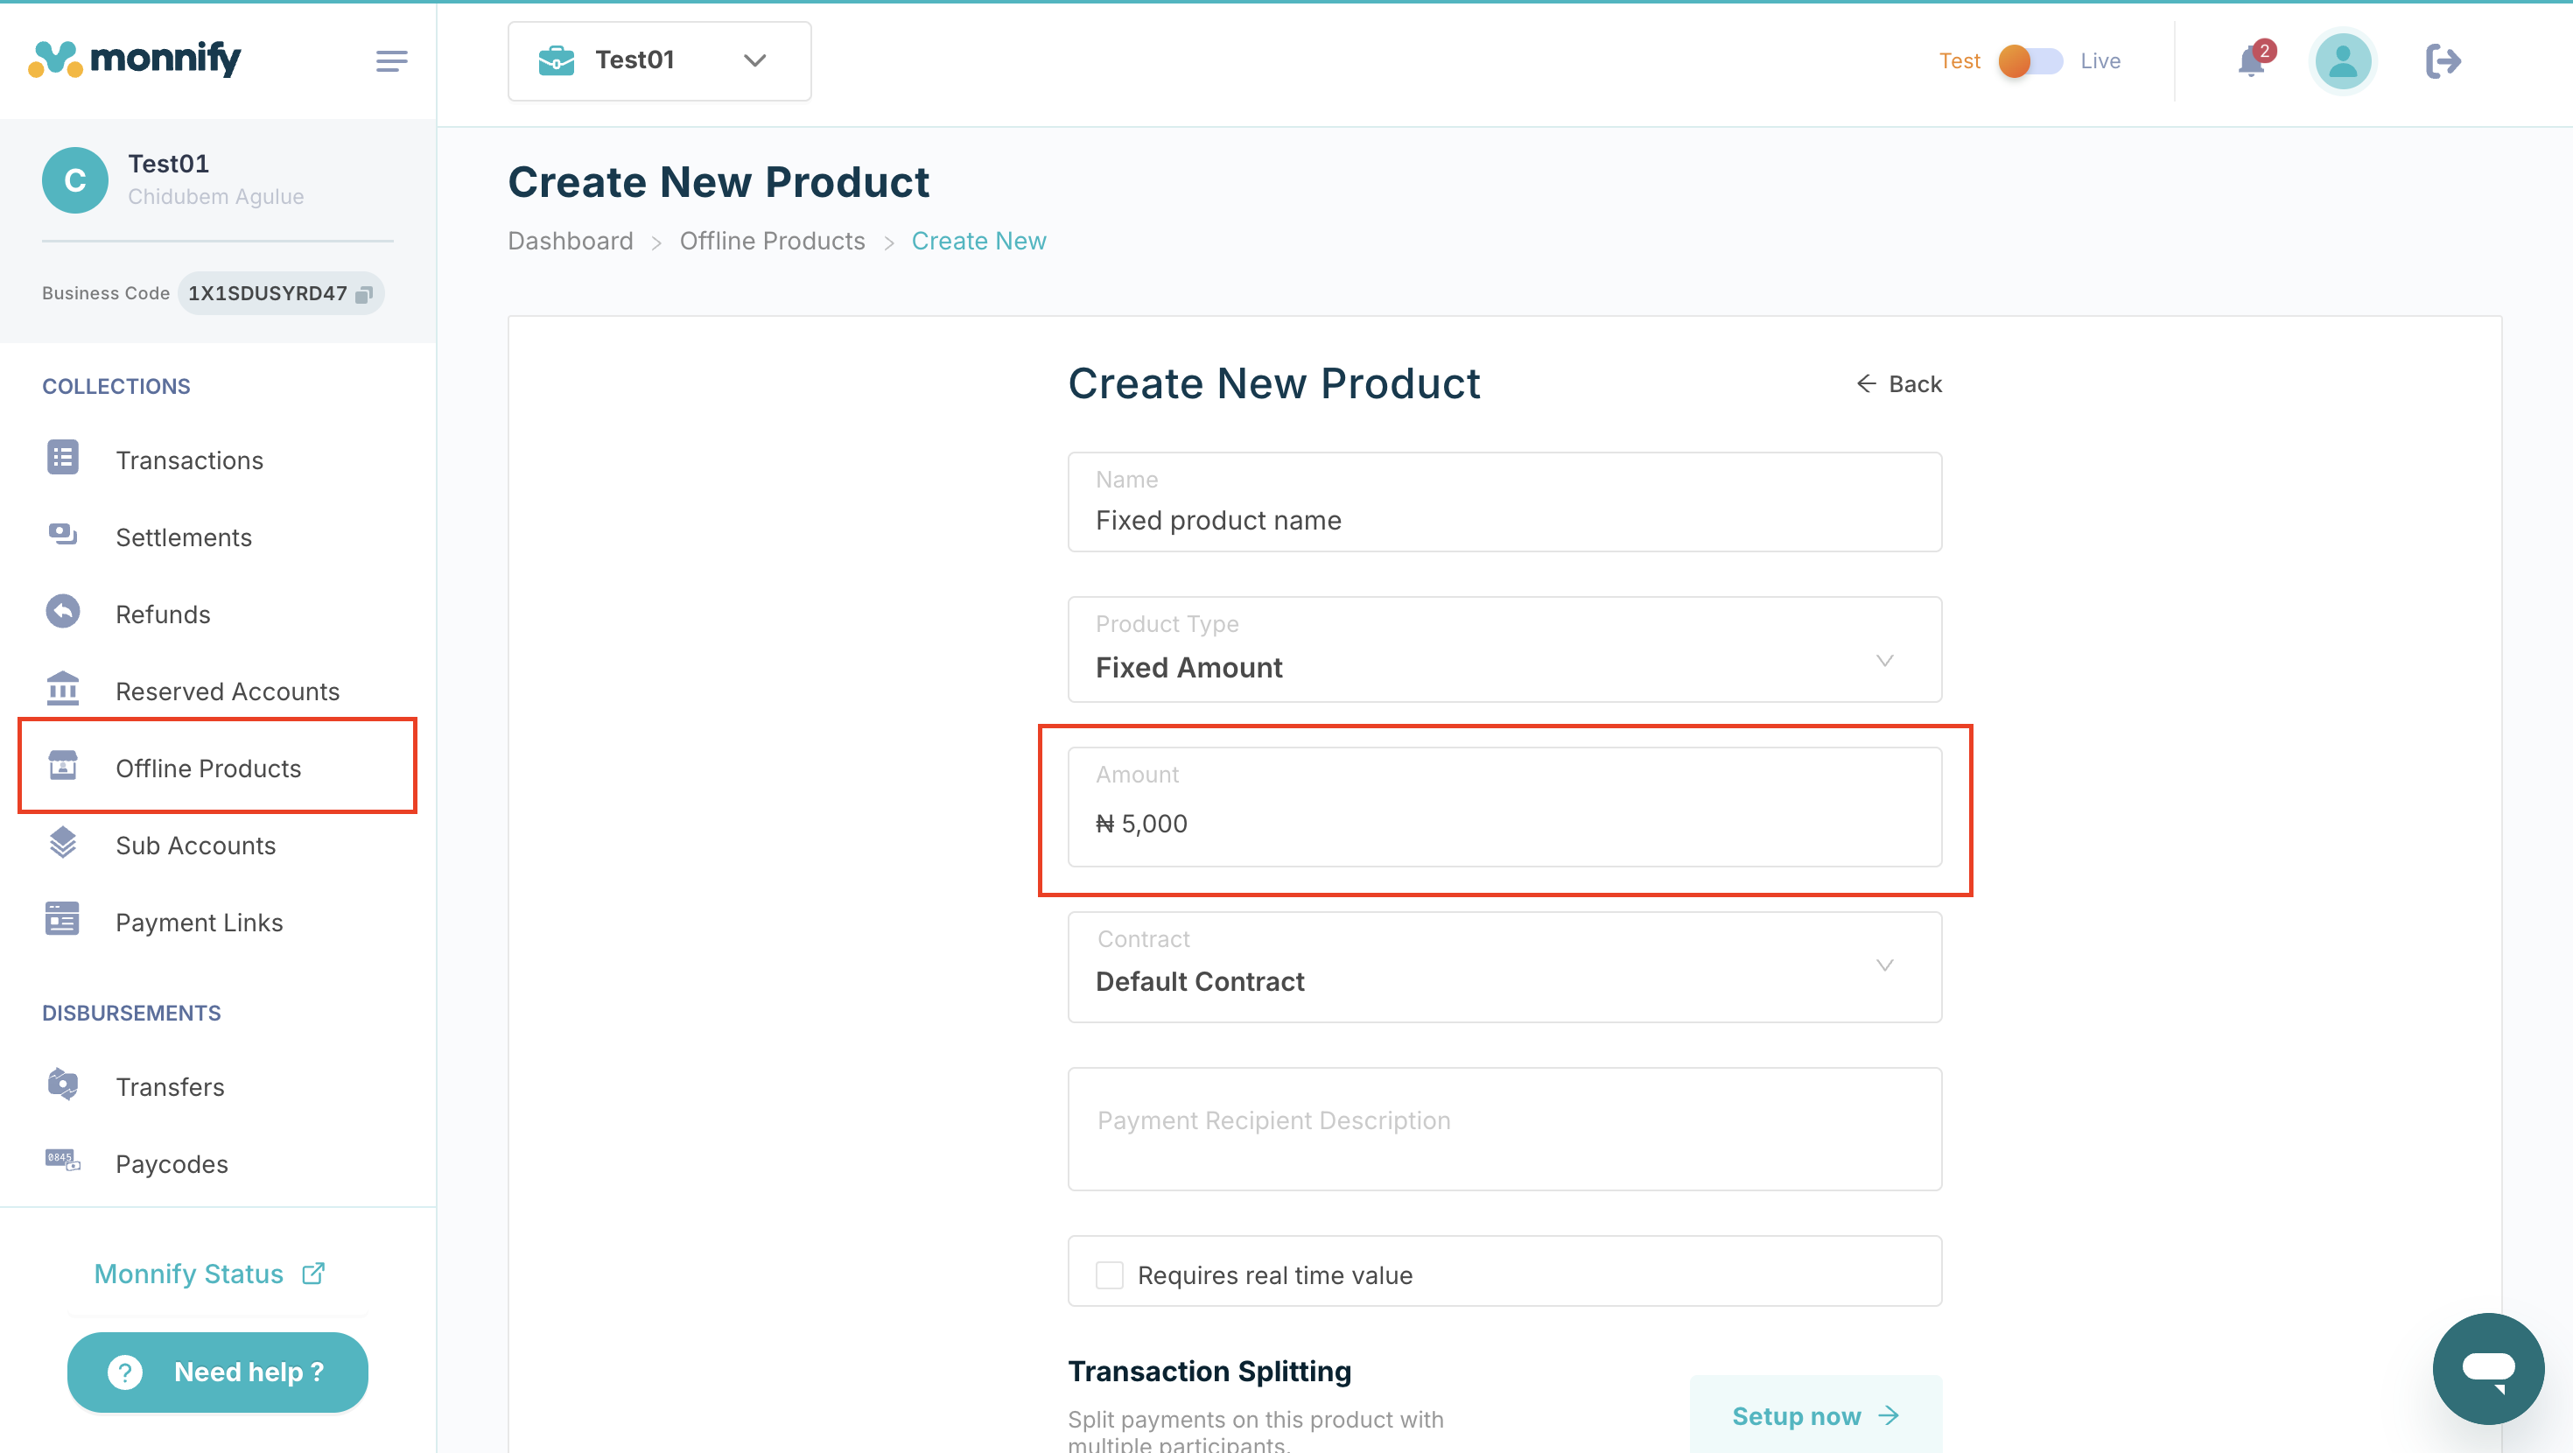Click the Refunds sidebar icon
2573x1453 pixels.
point(63,613)
